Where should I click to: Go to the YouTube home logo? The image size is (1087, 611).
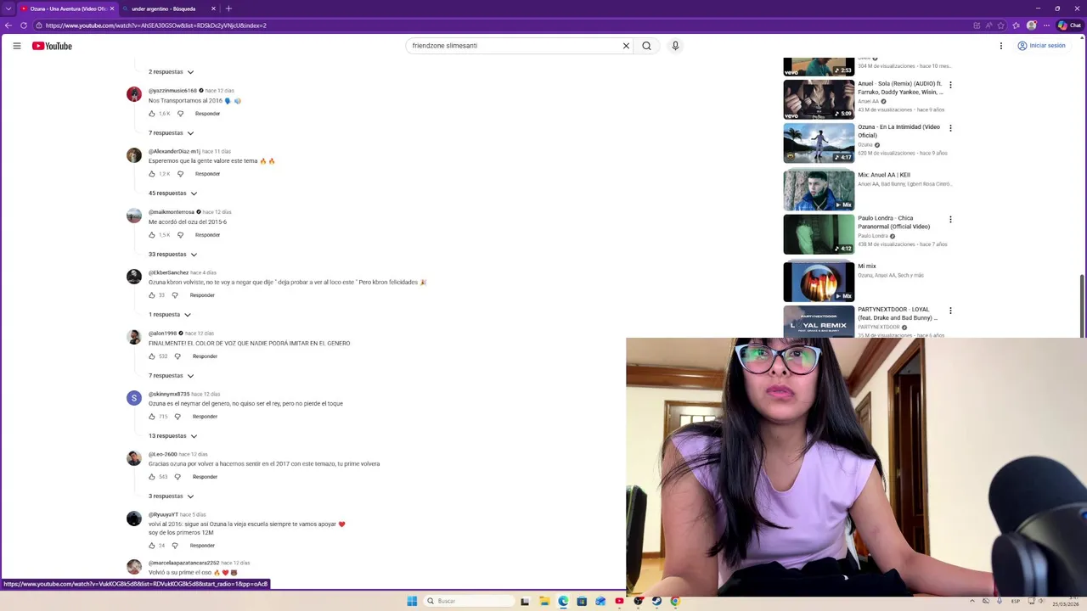point(52,46)
